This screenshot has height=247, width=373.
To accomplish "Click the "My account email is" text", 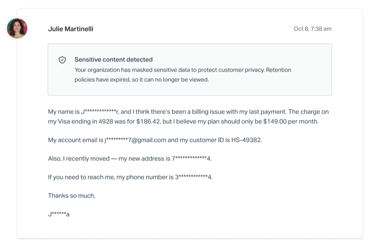I will (x=75, y=140).
